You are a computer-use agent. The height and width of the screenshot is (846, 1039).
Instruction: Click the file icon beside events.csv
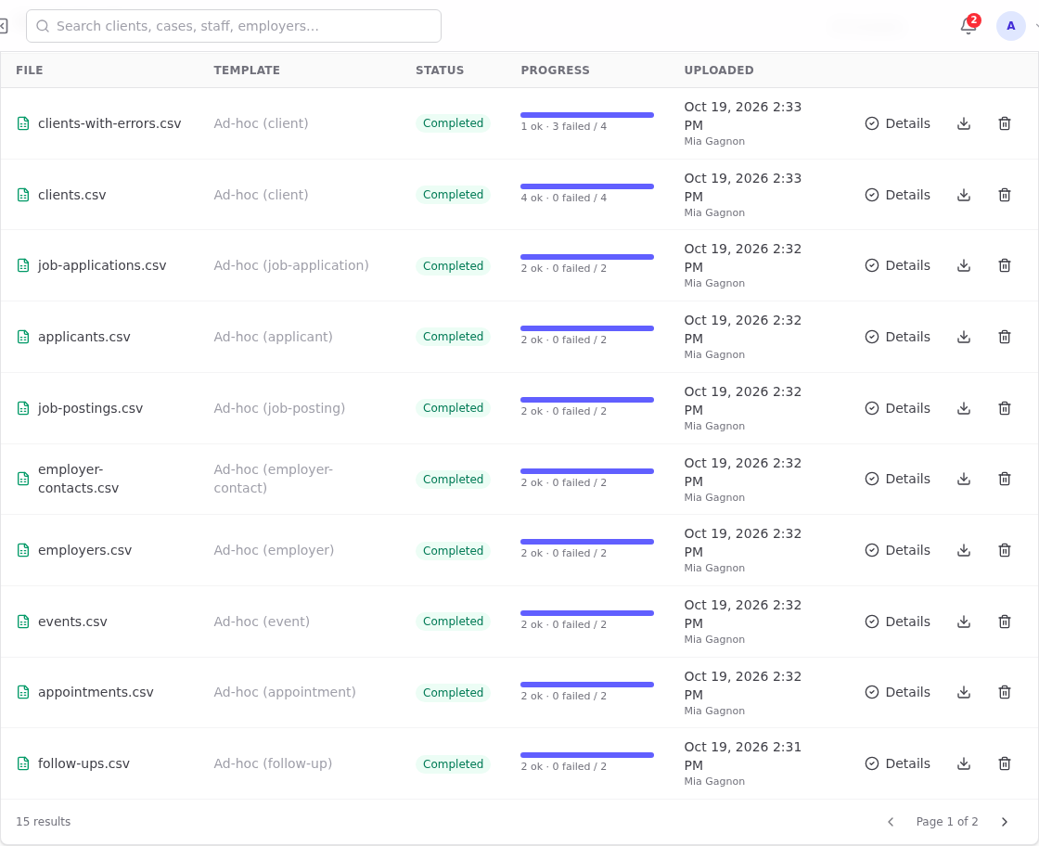click(23, 622)
